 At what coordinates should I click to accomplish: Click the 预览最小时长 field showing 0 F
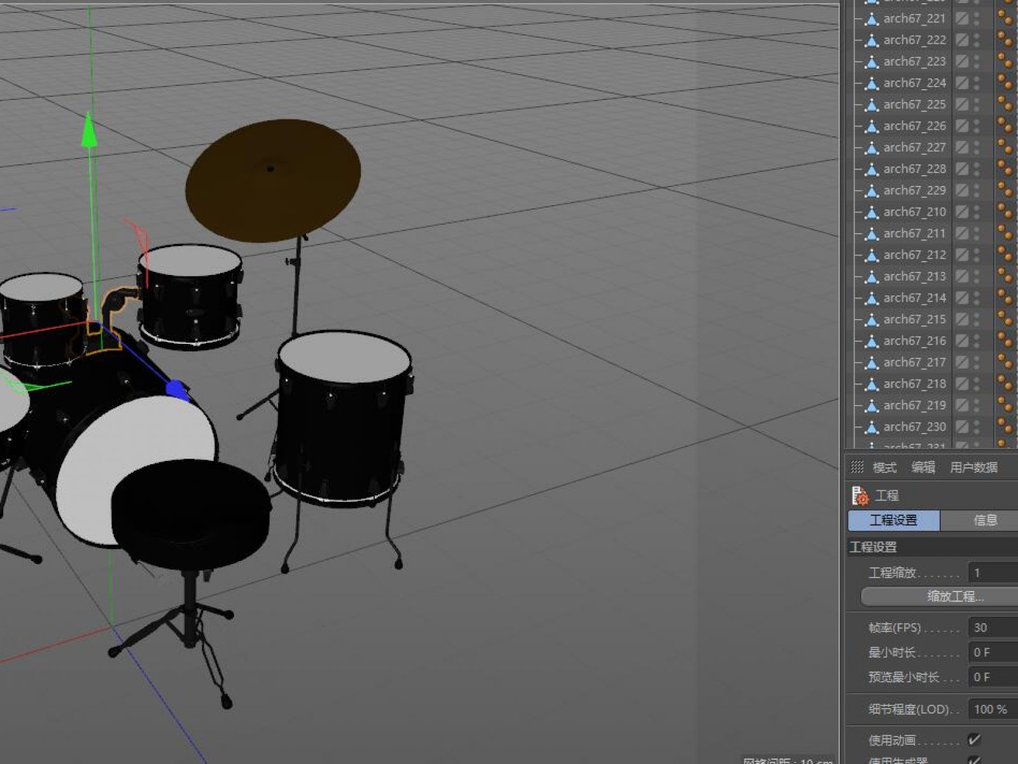pos(993,677)
